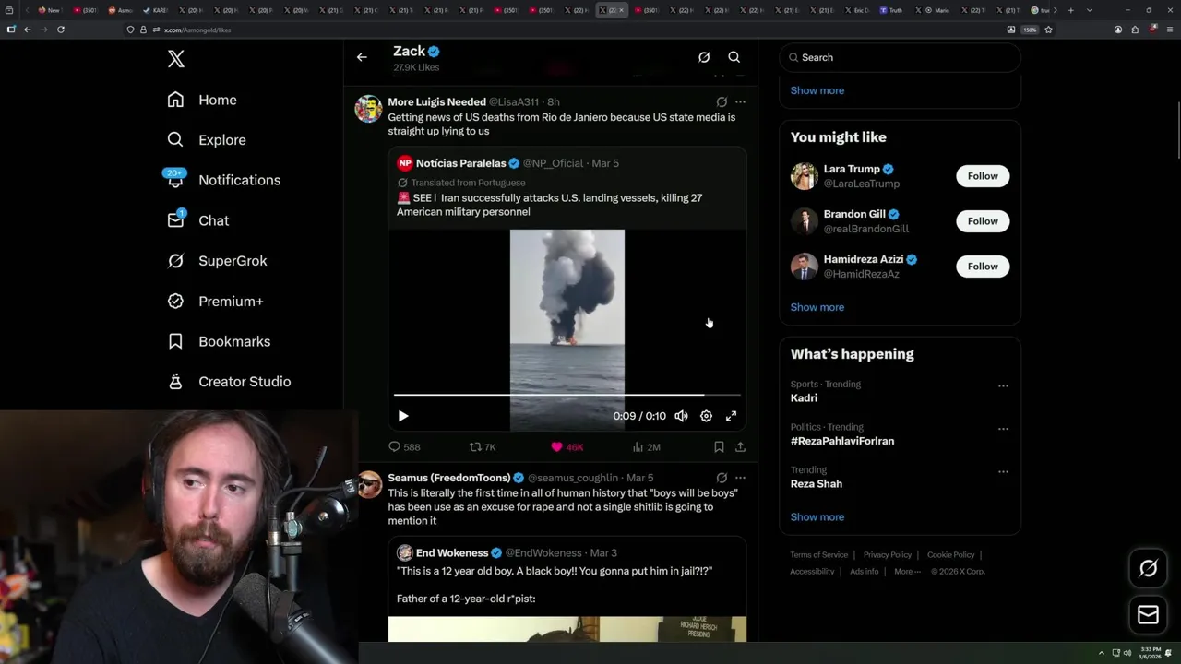The width and height of the screenshot is (1181, 664).
Task: Go back in the browser toolbar
Action: coord(28,30)
